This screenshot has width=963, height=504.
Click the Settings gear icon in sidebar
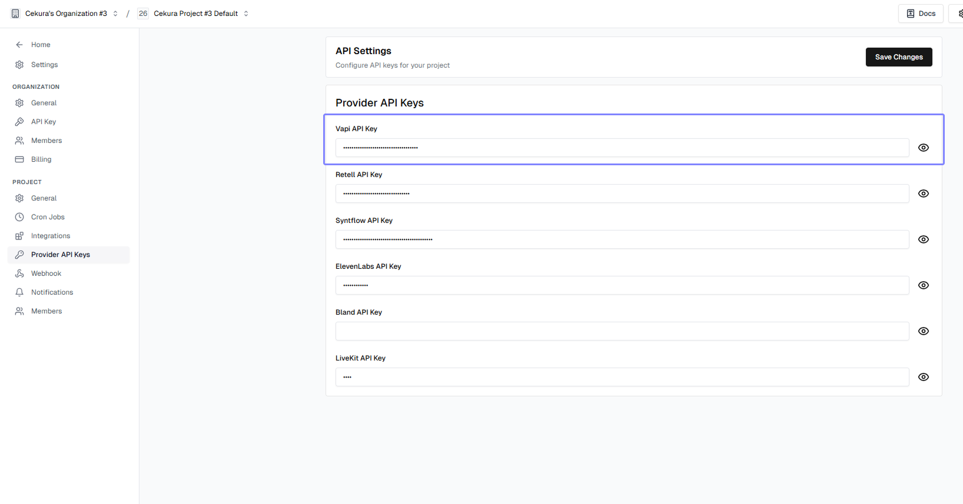[19, 65]
